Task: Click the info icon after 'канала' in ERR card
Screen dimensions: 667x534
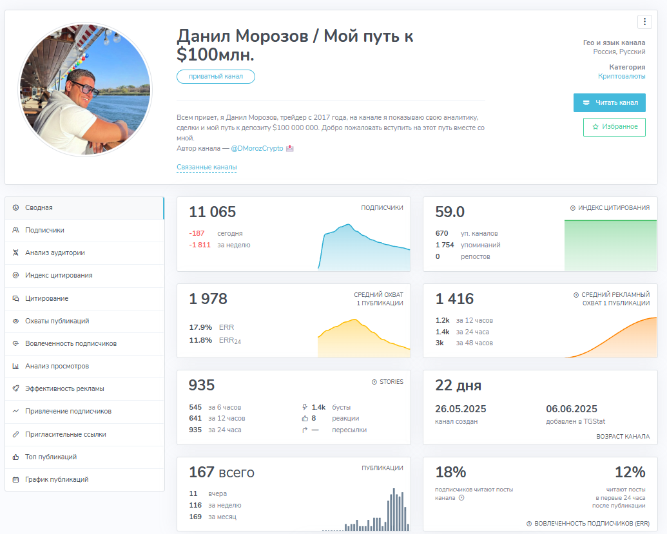Action: (461, 498)
